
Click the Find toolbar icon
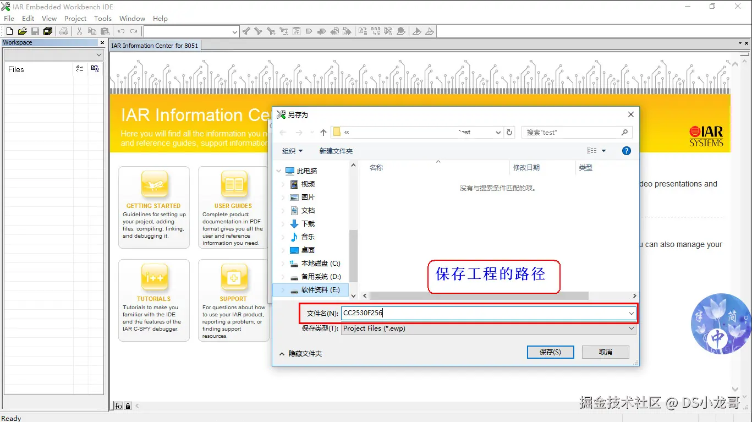click(x=271, y=31)
